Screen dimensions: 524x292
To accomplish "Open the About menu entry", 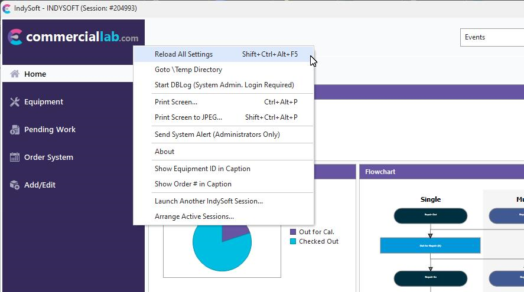I will coord(164,152).
